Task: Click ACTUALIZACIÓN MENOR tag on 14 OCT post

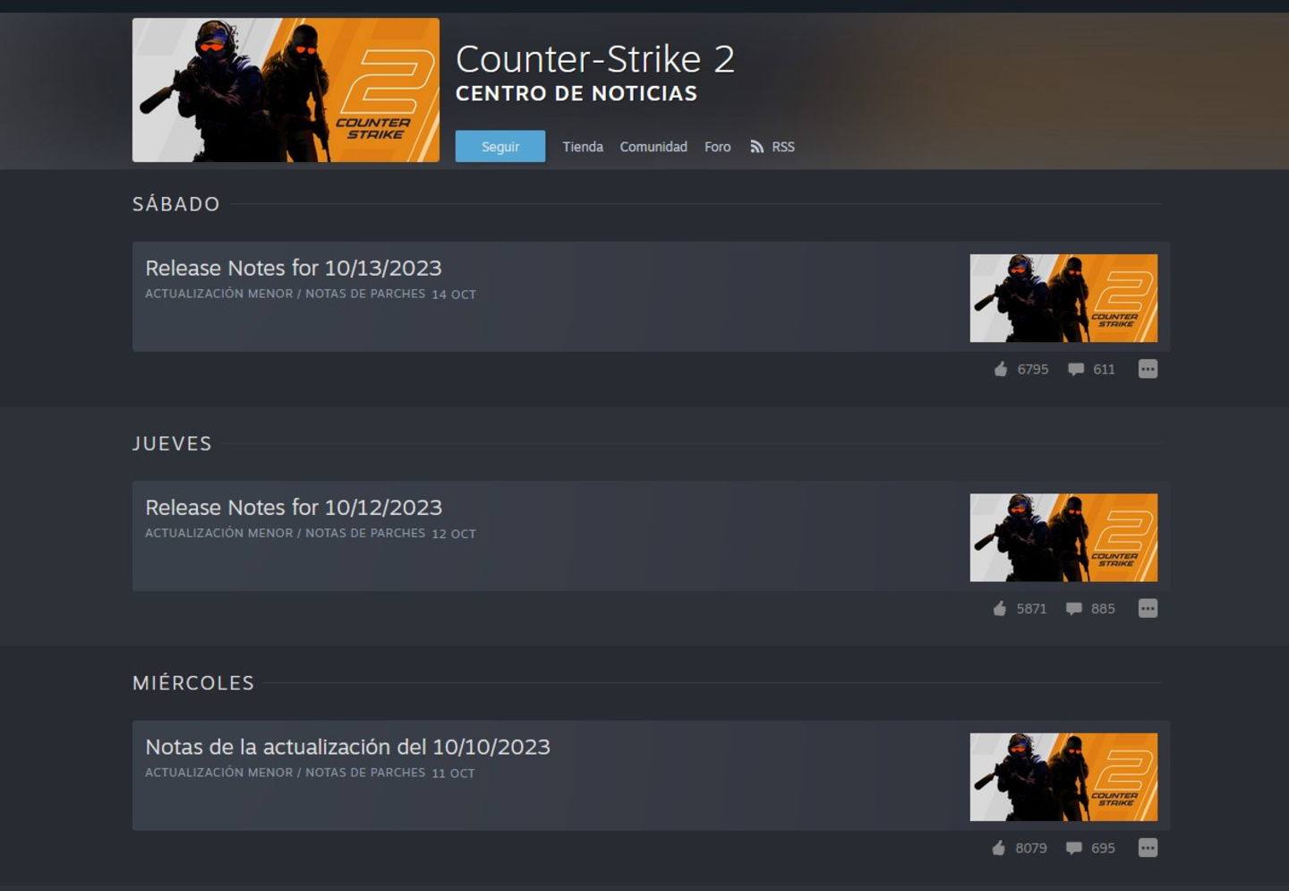Action: [x=219, y=294]
